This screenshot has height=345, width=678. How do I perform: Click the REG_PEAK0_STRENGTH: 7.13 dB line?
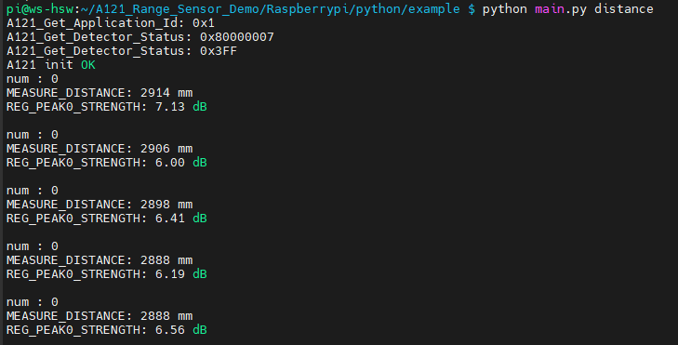coord(106,107)
